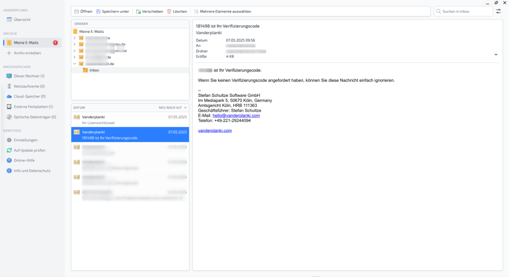Open Cloud-Speicher storage section
The image size is (509, 277).
[29, 96]
